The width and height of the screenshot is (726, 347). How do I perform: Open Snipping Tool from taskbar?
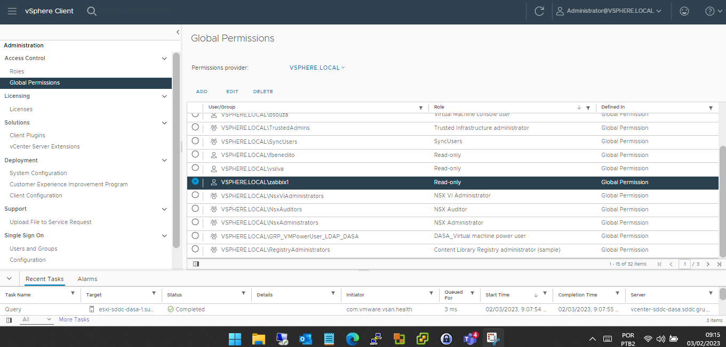point(493,338)
